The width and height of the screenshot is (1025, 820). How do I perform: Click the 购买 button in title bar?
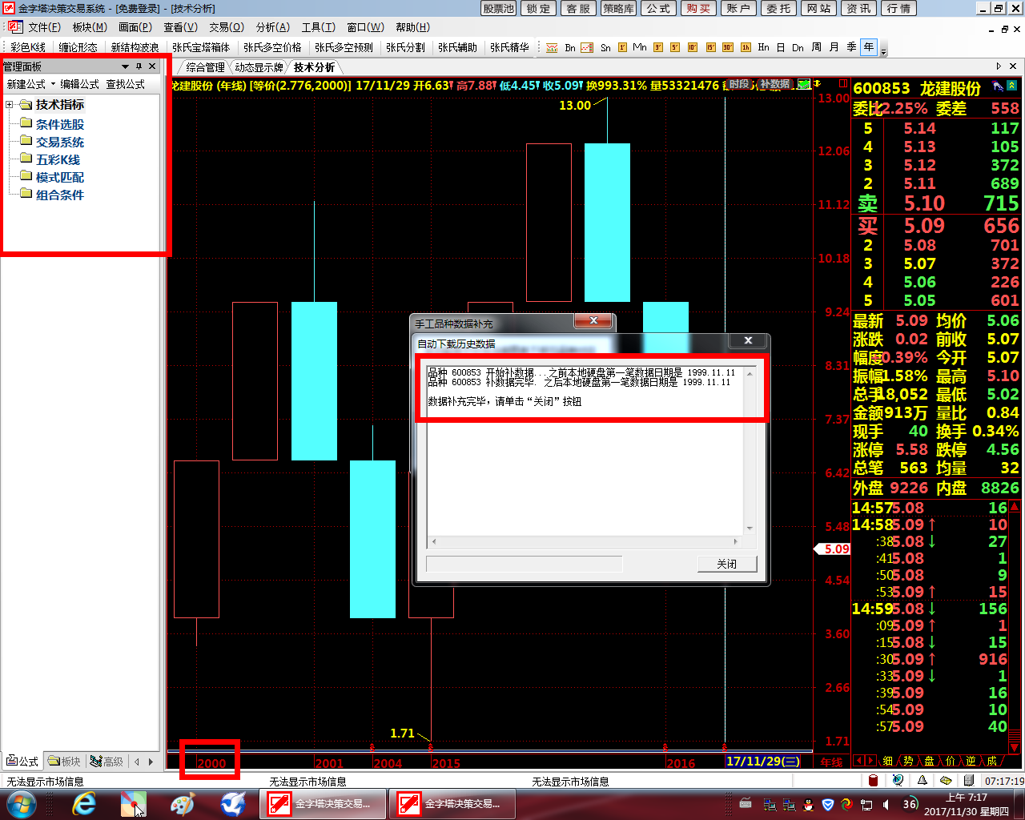698,8
